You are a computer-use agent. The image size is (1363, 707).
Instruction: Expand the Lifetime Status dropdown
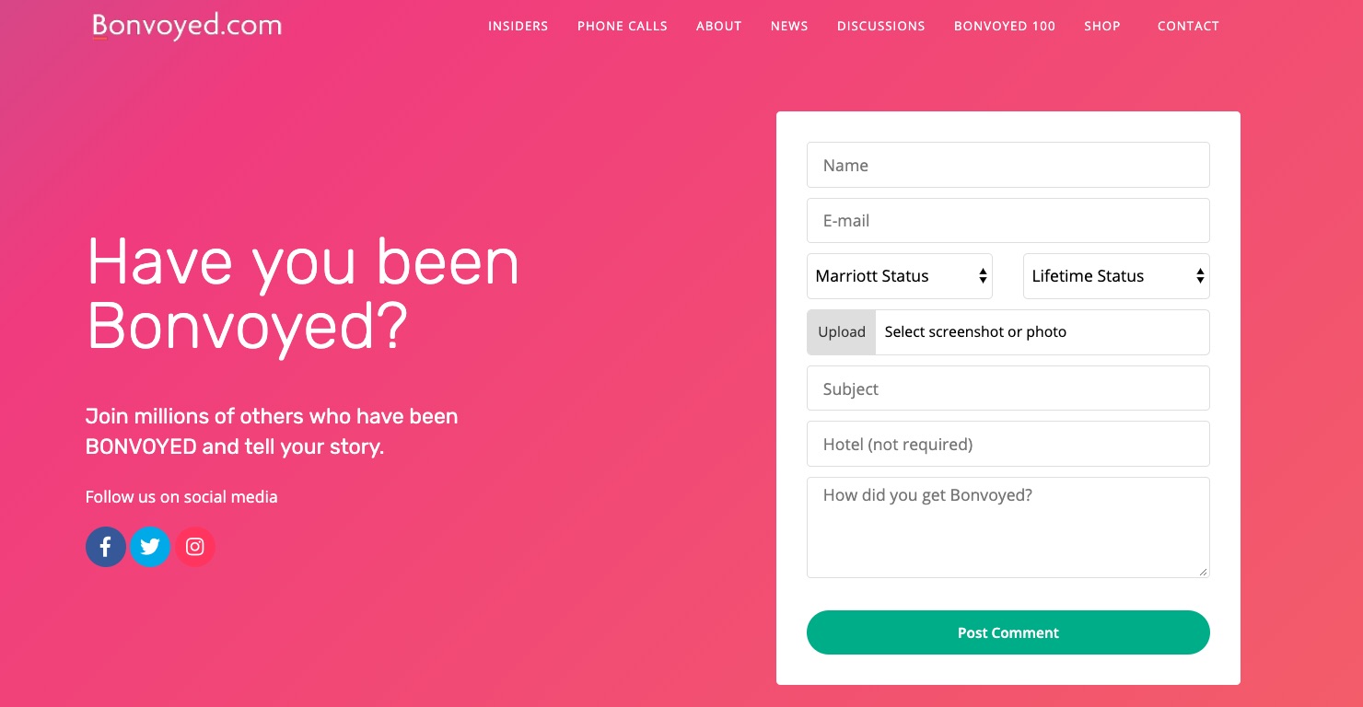tap(1115, 276)
